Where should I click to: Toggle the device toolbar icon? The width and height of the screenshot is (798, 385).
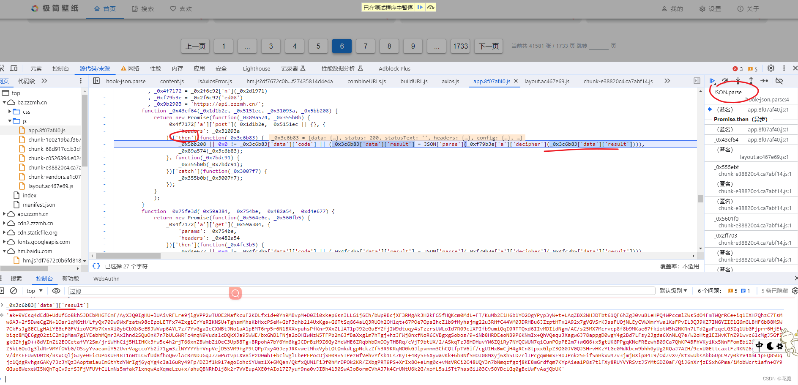[x=14, y=68]
